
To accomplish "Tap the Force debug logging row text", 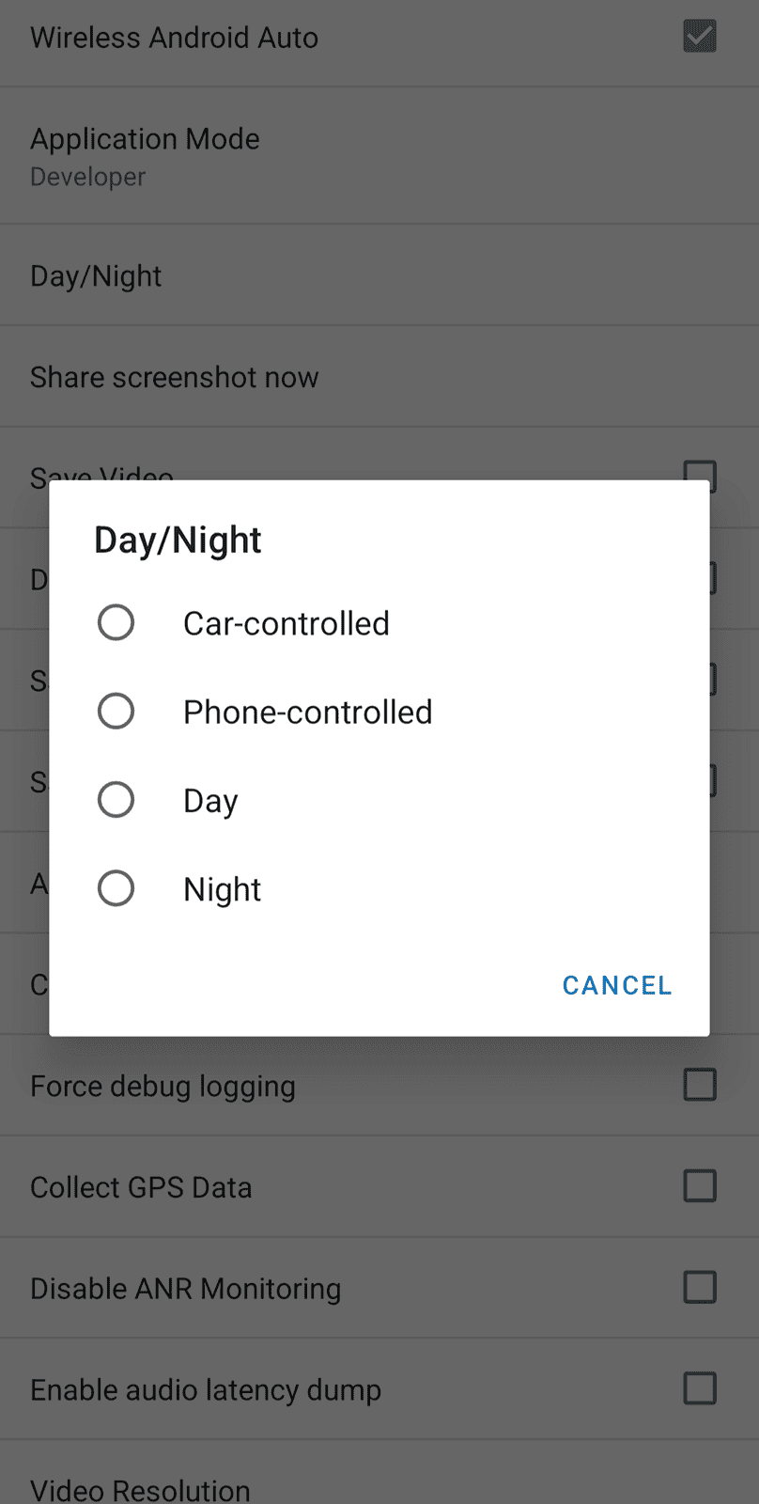I will (x=163, y=1086).
